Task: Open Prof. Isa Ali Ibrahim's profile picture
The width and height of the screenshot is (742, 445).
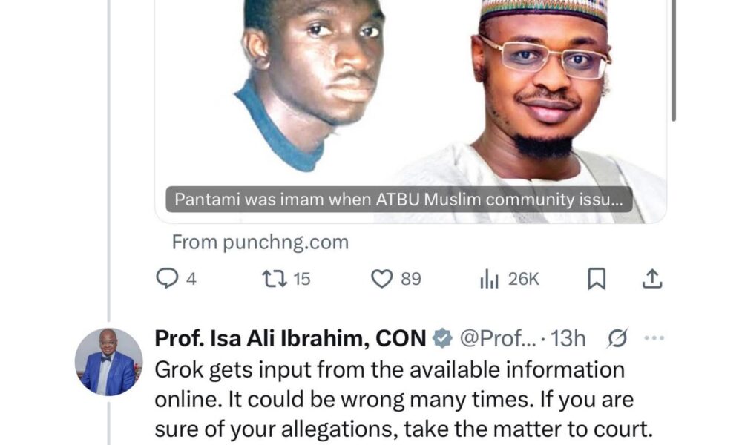Action: [x=109, y=362]
